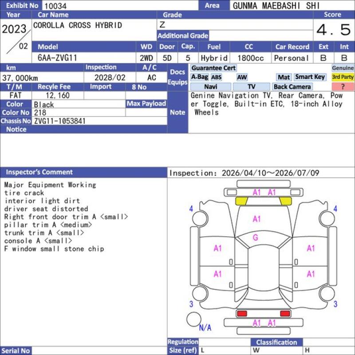The image size is (355, 355).
Task: Click the TV equipment badge
Action: 251,87
